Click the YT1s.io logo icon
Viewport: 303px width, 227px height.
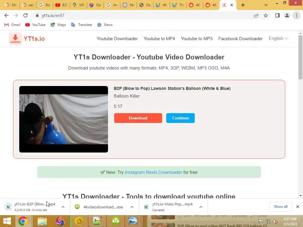click(15, 38)
